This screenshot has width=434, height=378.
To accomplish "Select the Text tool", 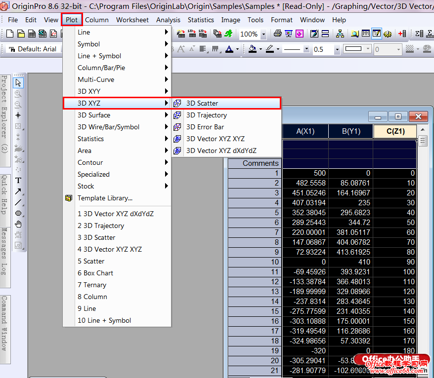I will [x=18, y=180].
